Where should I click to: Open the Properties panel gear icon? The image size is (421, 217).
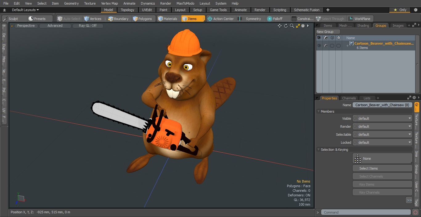pyautogui.click(x=414, y=98)
